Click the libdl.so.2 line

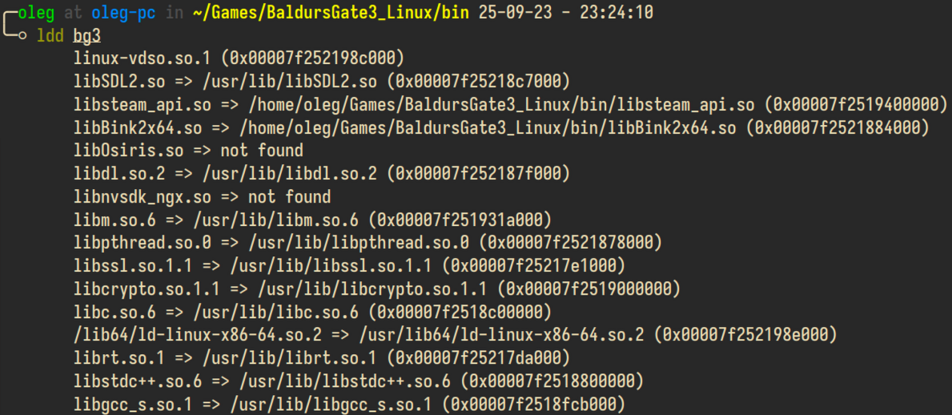(x=322, y=175)
